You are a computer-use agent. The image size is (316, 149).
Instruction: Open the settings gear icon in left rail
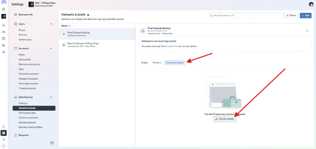tap(4, 133)
